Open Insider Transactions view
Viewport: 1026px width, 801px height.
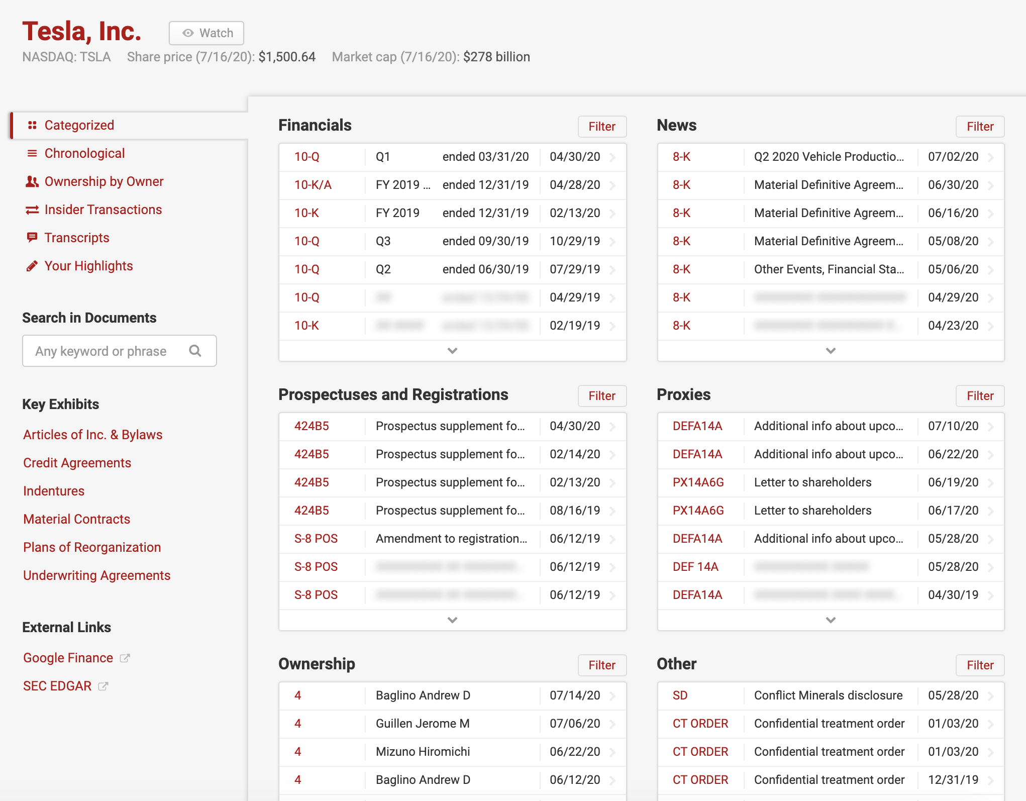[x=103, y=210]
